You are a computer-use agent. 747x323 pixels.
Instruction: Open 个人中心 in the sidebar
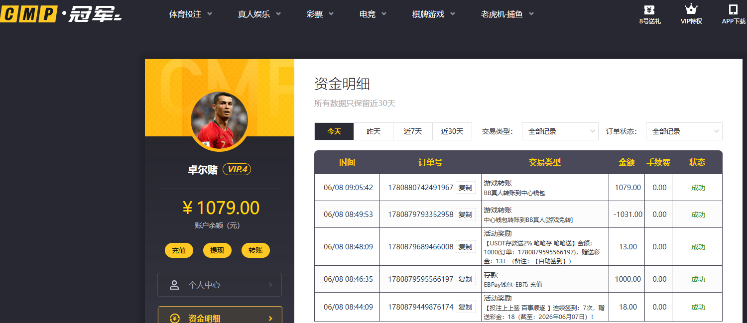(x=220, y=285)
